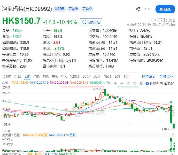Click the 港股通 tag

[x=60, y=9]
